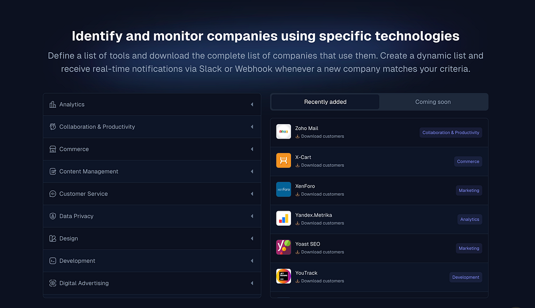Expand the Analytics category arrow
Image resolution: width=535 pixels, height=308 pixels.
click(x=252, y=104)
